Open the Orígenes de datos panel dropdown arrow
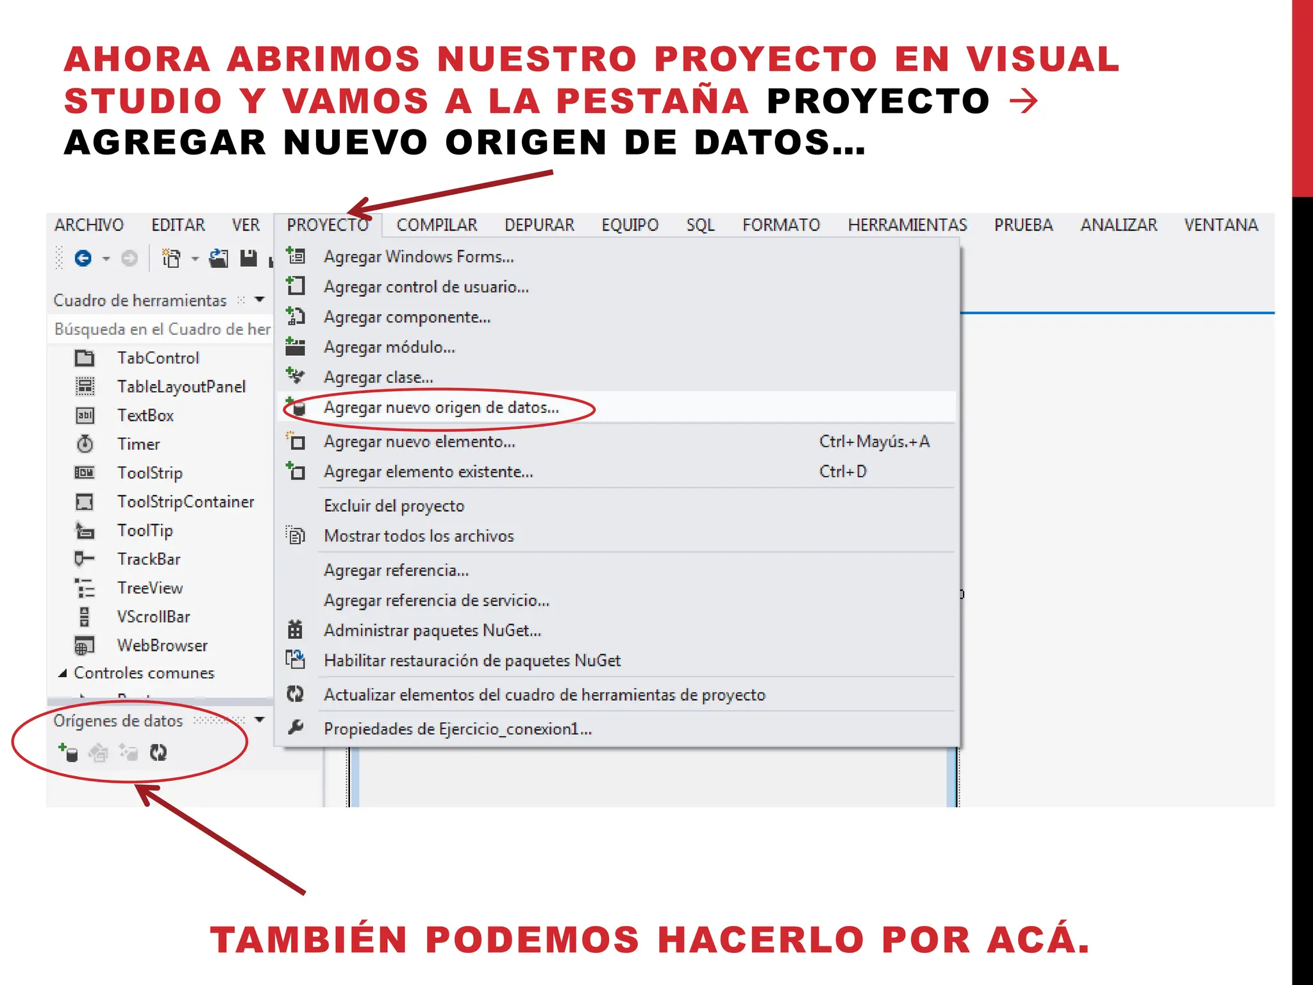Viewport: 1313px width, 985px height. click(x=260, y=720)
